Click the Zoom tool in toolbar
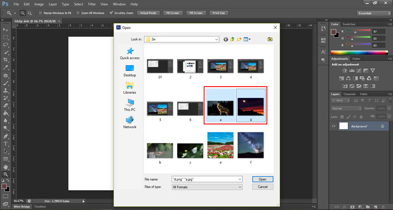This screenshot has width=393, height=210. click(x=6, y=174)
